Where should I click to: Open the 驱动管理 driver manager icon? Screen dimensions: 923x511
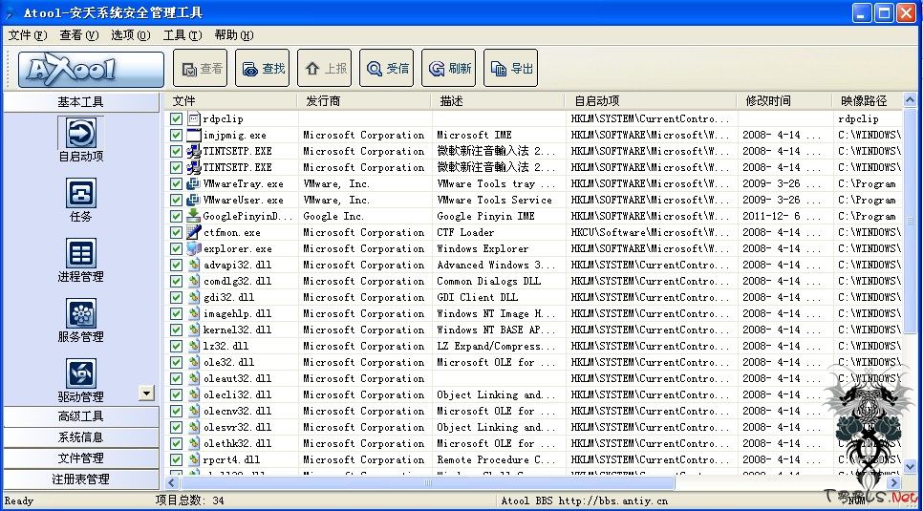point(80,373)
